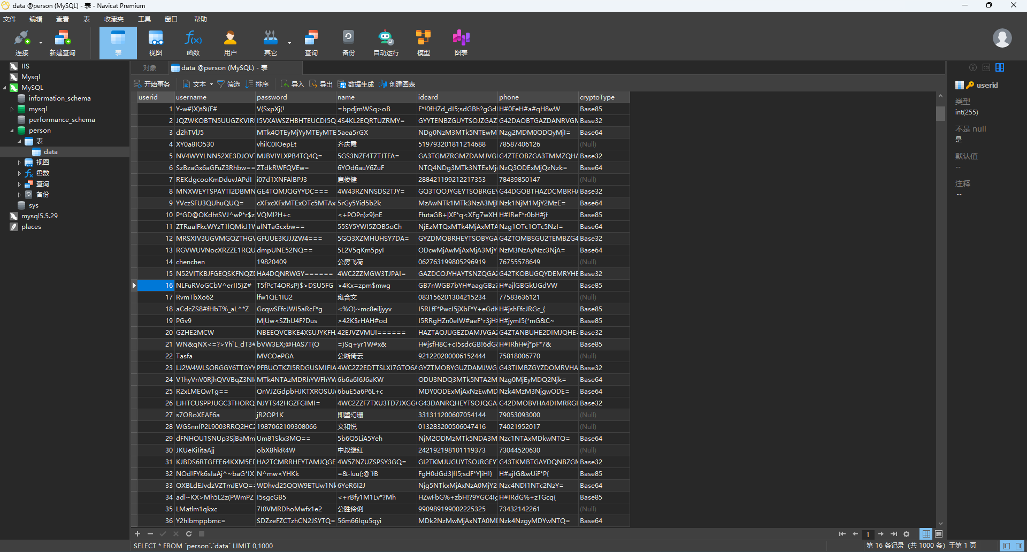This screenshot has height=552, width=1027.
Task: Select the places connection
Action: (31, 227)
